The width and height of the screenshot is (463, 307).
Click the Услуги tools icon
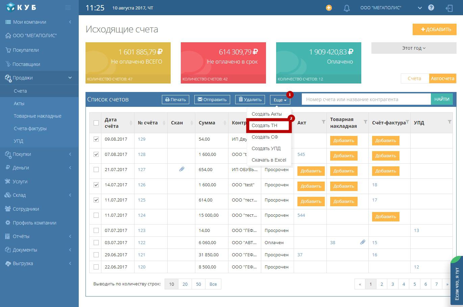tap(8, 181)
